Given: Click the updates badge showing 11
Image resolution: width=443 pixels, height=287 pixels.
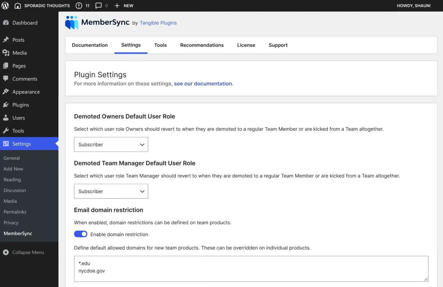Looking at the screenshot, I should tap(82, 6).
